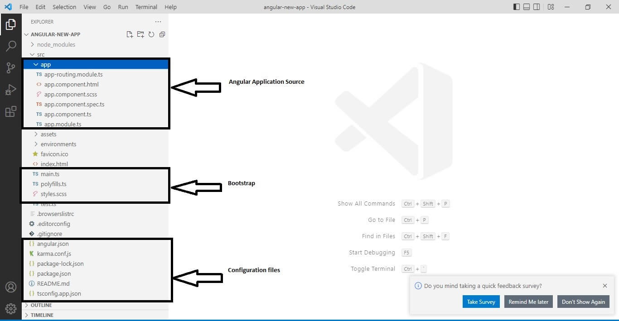Open the Extensions view
The width and height of the screenshot is (619, 321).
pyautogui.click(x=11, y=111)
